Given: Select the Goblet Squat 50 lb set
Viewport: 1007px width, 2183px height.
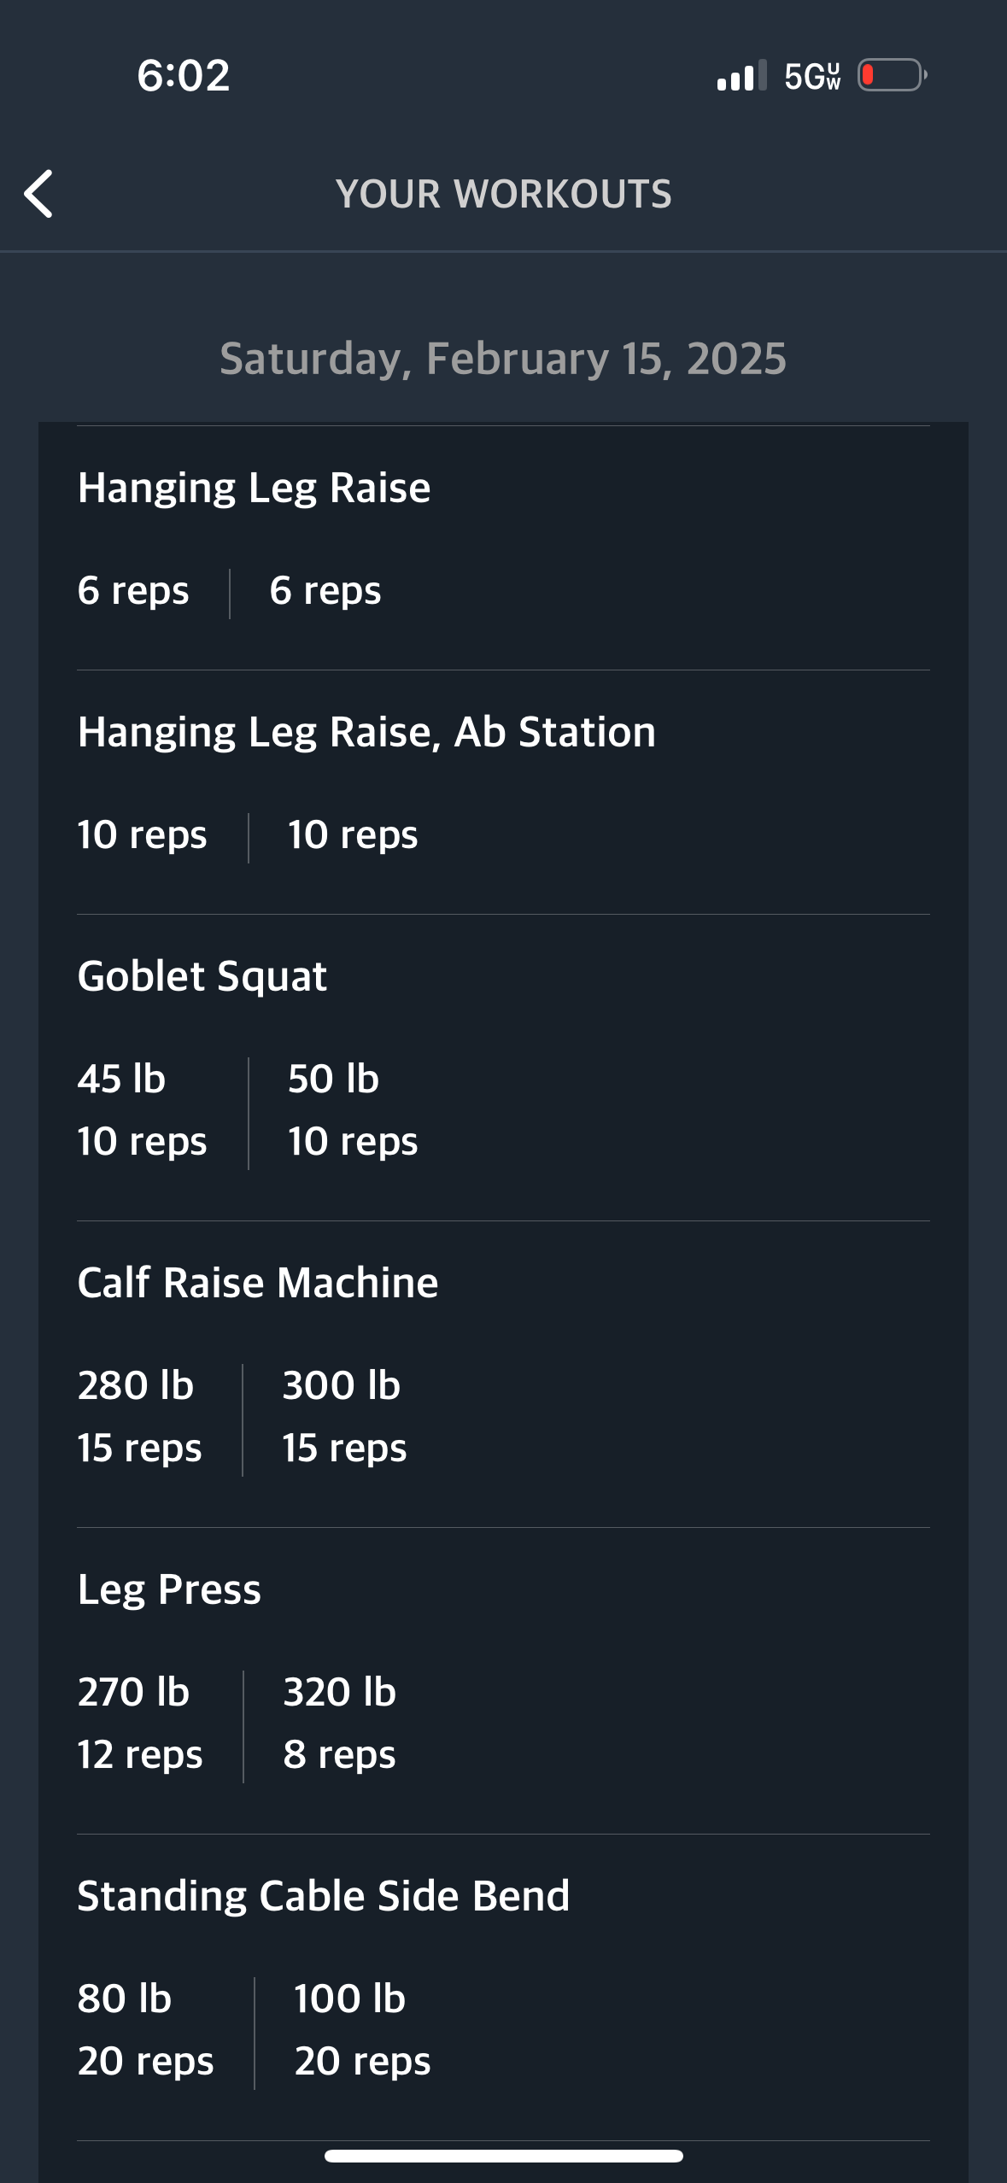Looking at the screenshot, I should (353, 1109).
